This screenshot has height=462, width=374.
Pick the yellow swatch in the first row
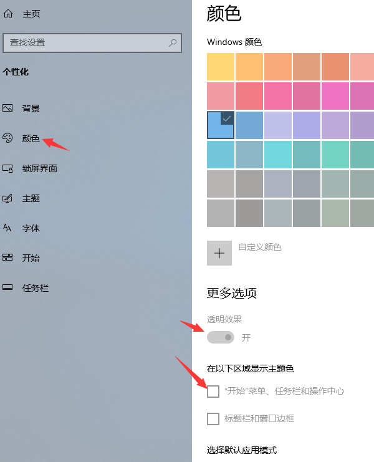tap(221, 67)
